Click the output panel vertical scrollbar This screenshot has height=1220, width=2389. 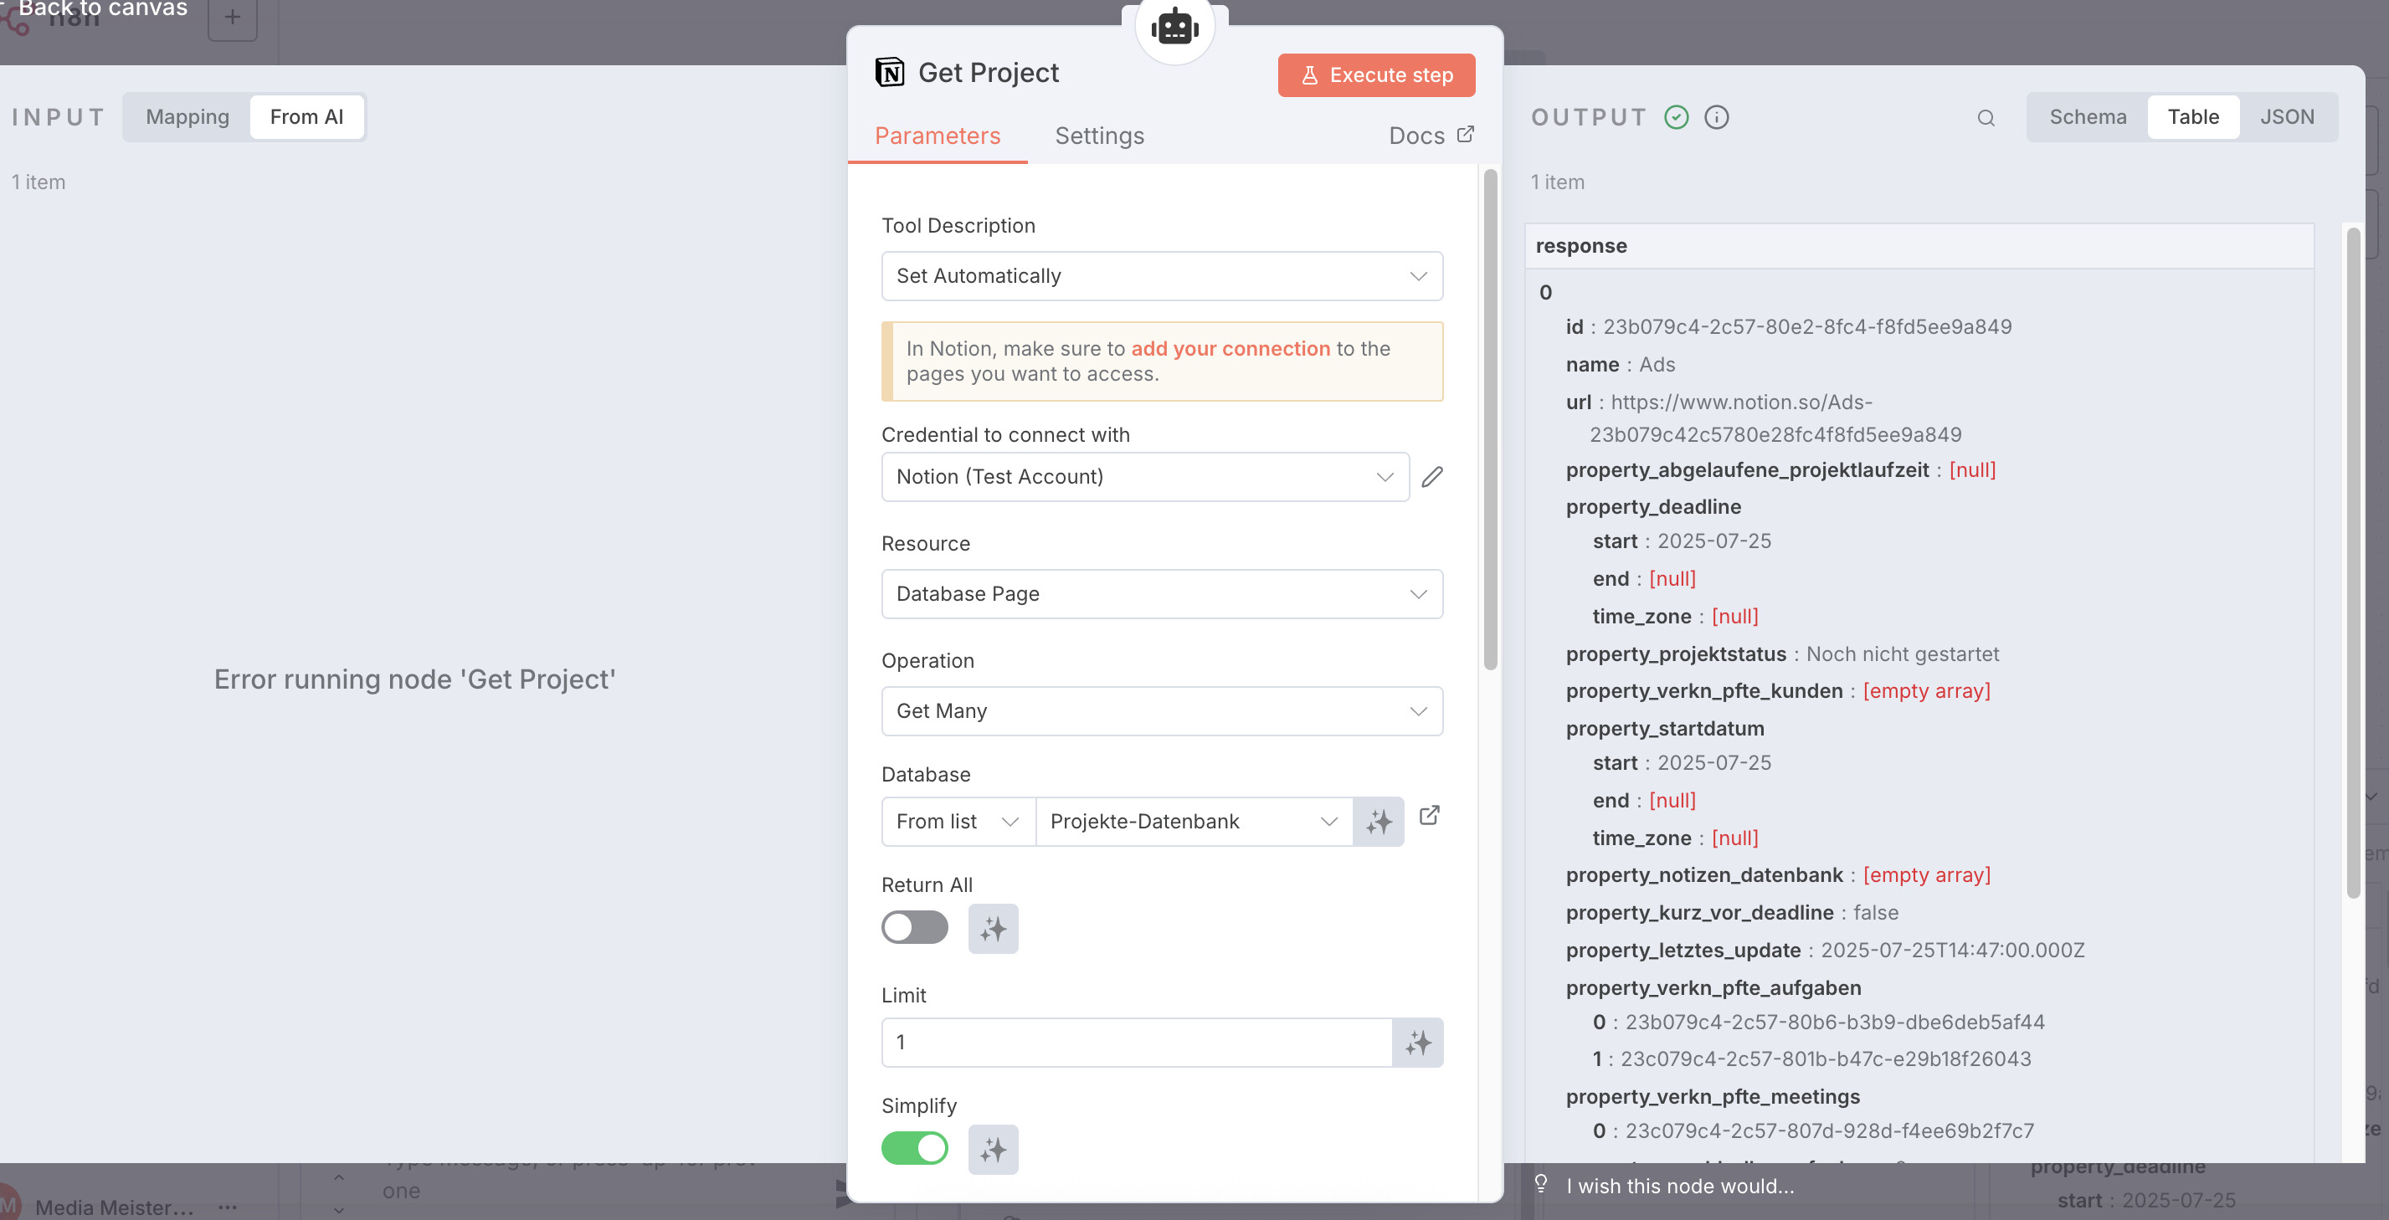[2352, 562]
